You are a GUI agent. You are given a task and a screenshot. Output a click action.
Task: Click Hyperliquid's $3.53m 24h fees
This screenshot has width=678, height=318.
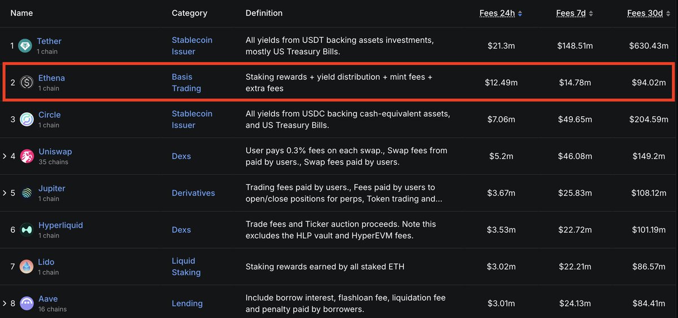pos(501,229)
